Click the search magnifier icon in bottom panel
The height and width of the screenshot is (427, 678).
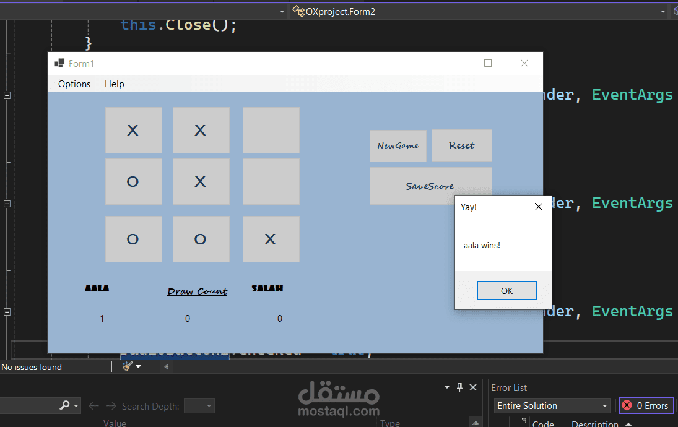pyautogui.click(x=64, y=405)
